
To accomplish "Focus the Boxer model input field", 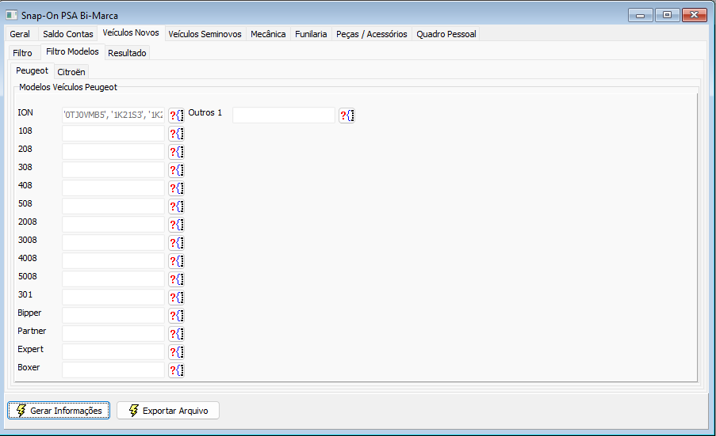I will coord(113,370).
